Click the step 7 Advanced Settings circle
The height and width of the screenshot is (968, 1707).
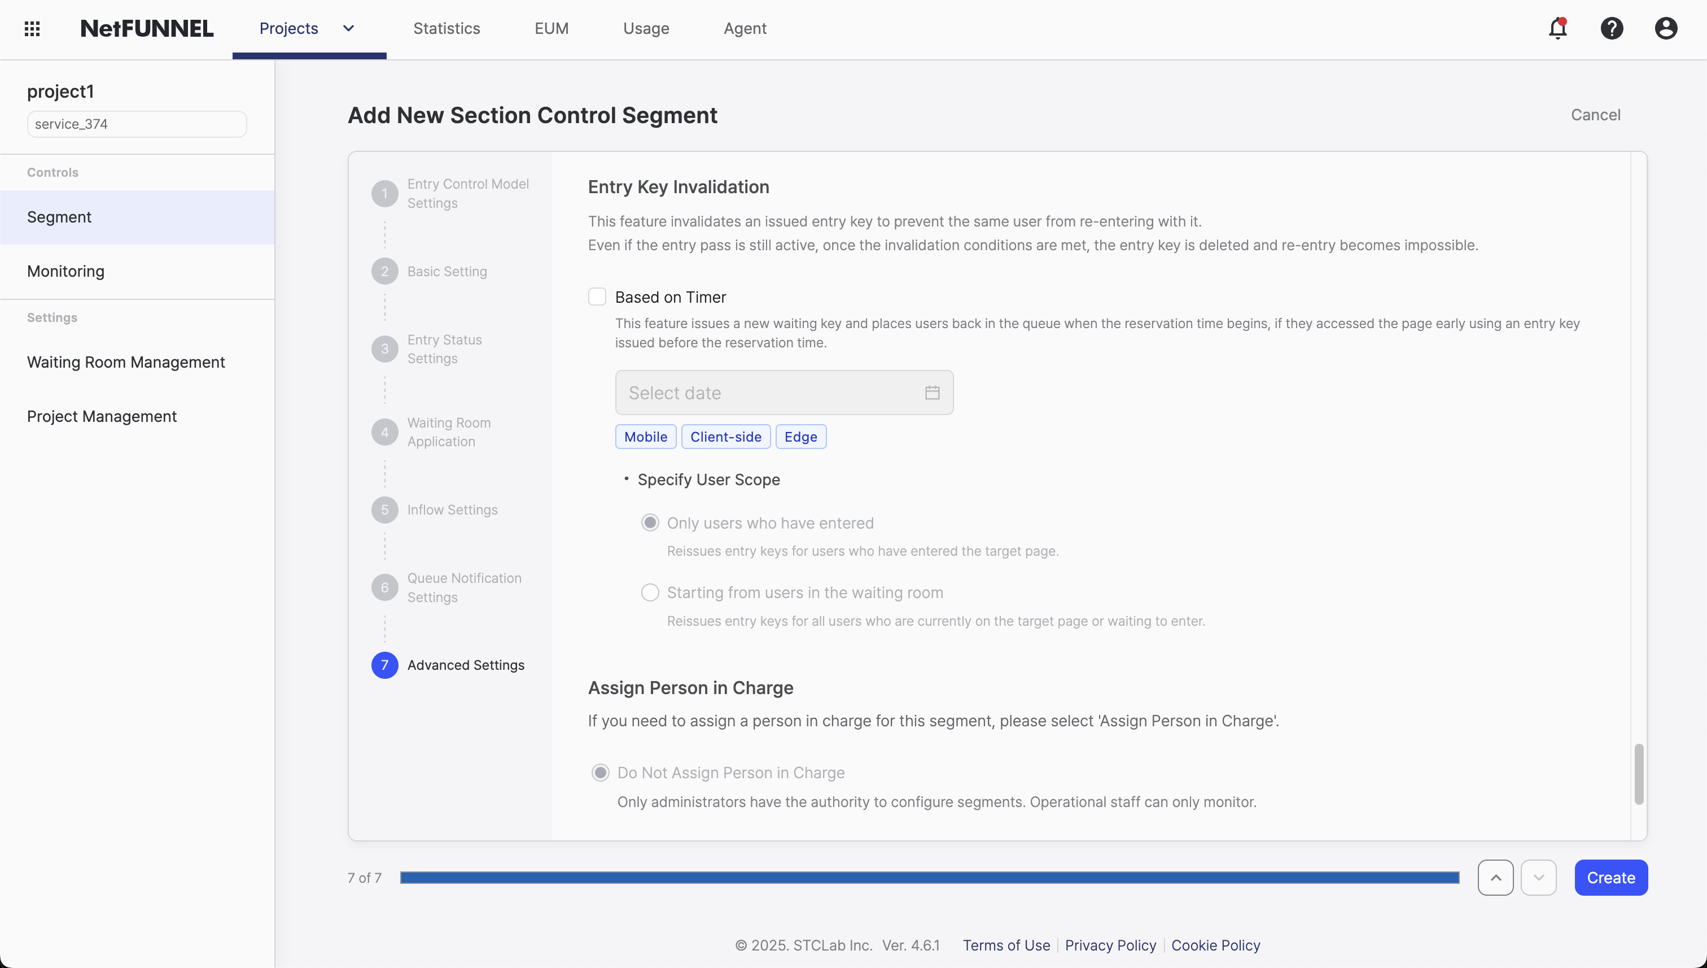[x=384, y=665]
